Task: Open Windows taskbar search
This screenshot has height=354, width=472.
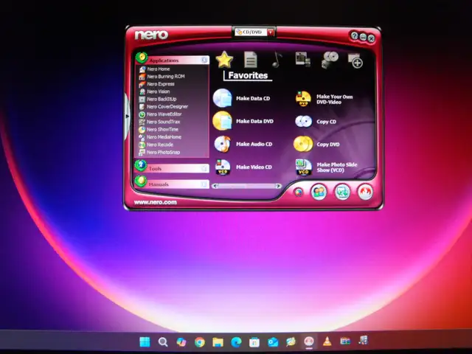Action: pos(163,341)
